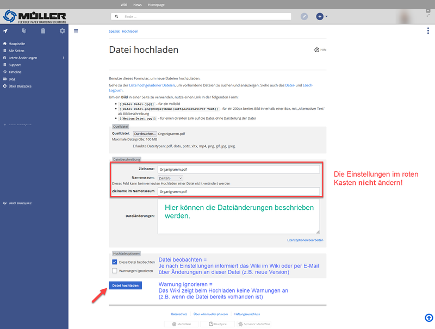Click the scroll-to-top arrow icon
This screenshot has width=435, height=329.
click(428, 318)
